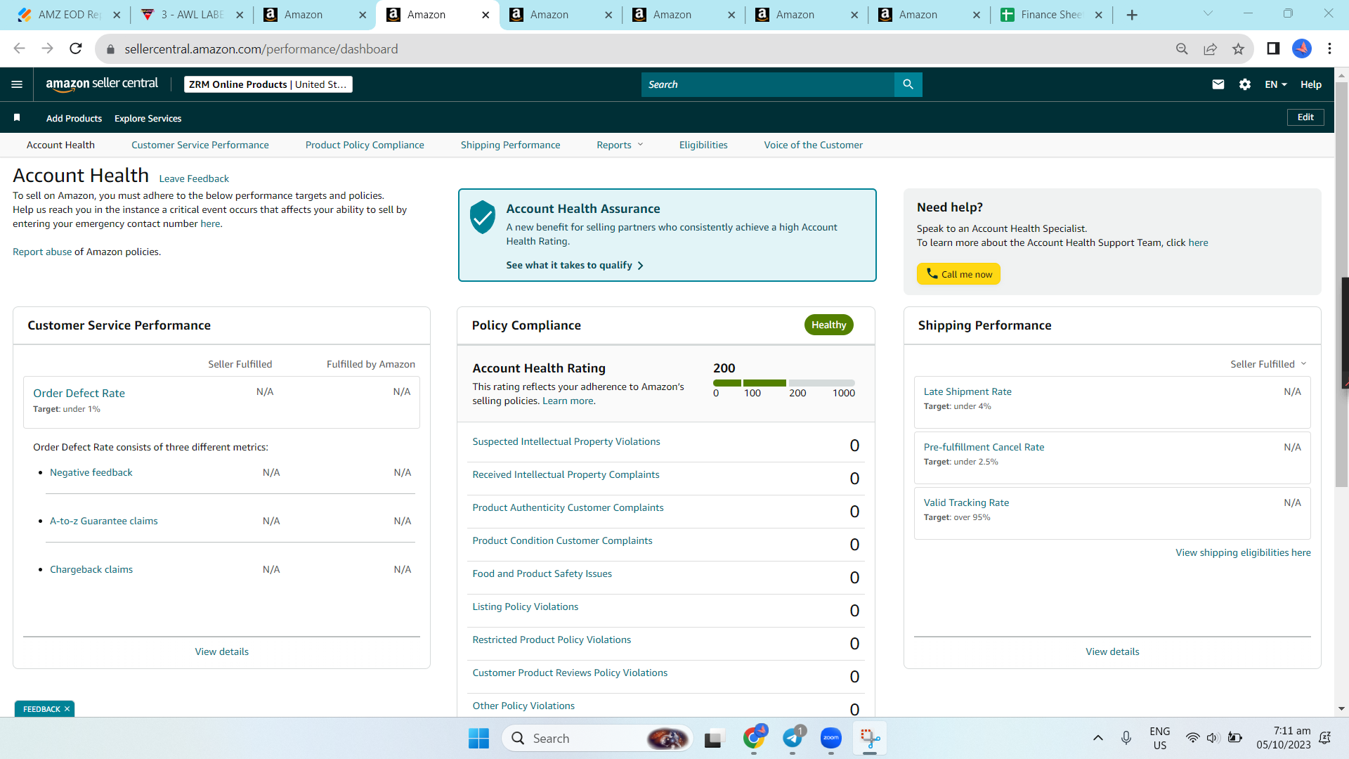Click the browser zoom magnifier icon
The image size is (1349, 759).
pos(1182,48)
